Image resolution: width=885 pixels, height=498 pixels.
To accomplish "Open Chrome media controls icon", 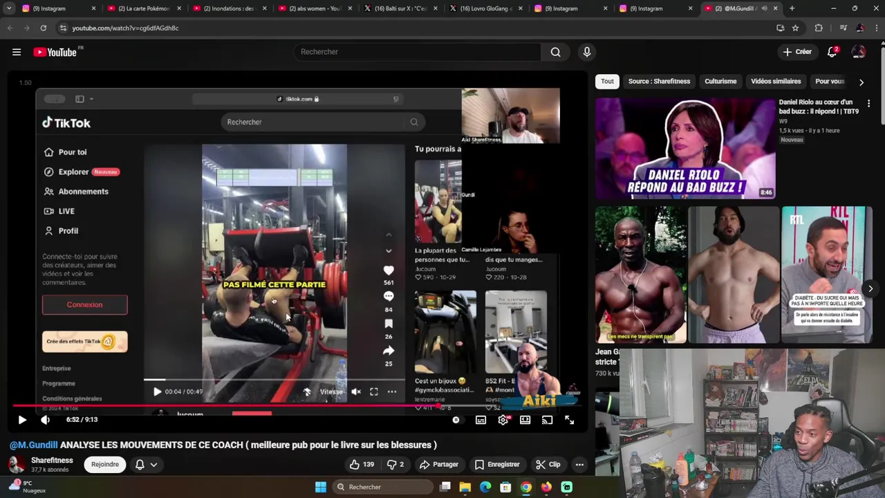I will pyautogui.click(x=843, y=28).
